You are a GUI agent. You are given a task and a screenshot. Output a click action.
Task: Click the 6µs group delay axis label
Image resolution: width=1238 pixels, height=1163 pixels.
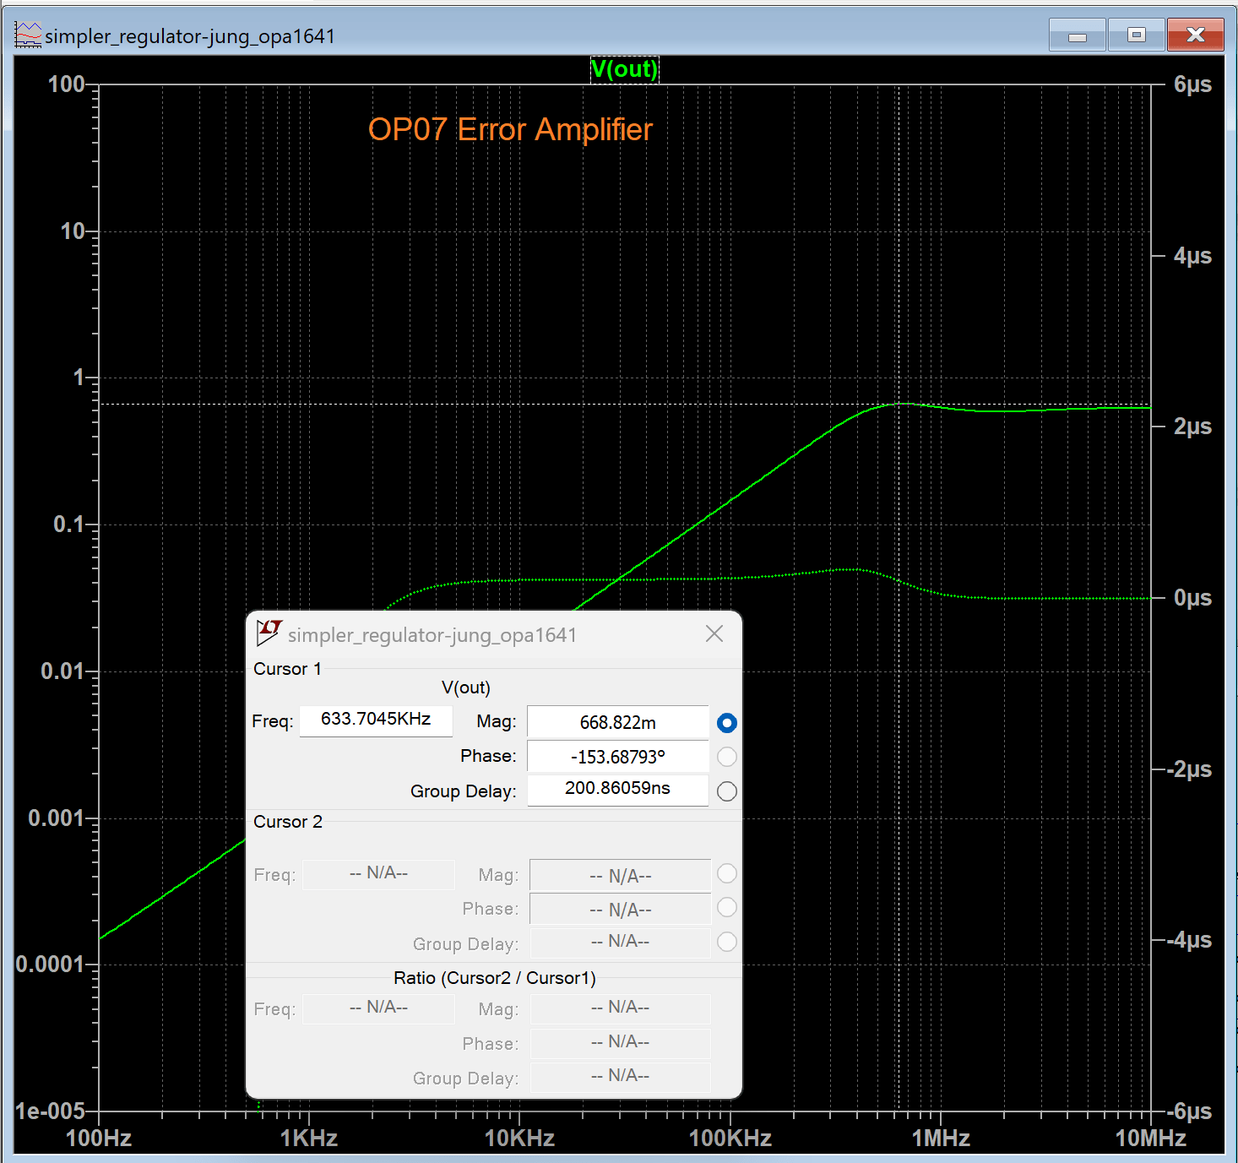(x=1192, y=84)
